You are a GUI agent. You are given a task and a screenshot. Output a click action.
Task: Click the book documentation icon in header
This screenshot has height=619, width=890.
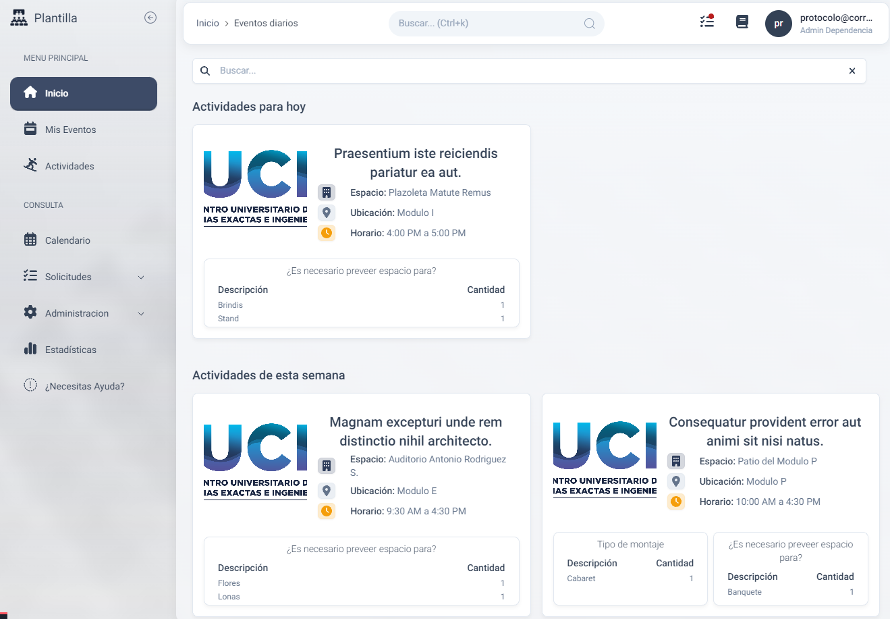(x=742, y=22)
